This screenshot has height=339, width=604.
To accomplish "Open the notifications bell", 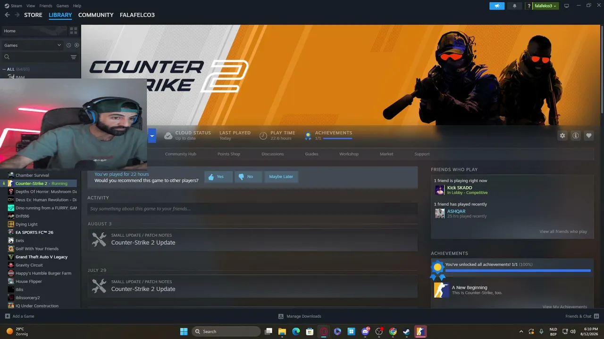I will 514,6.
